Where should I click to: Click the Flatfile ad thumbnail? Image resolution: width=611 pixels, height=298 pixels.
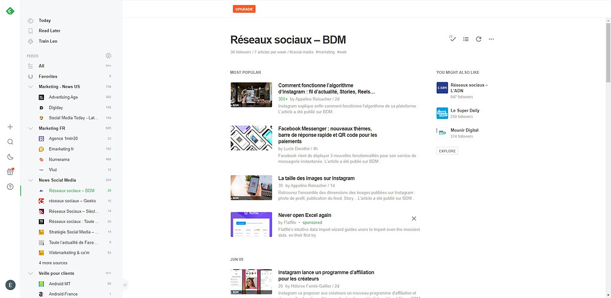[x=251, y=224]
